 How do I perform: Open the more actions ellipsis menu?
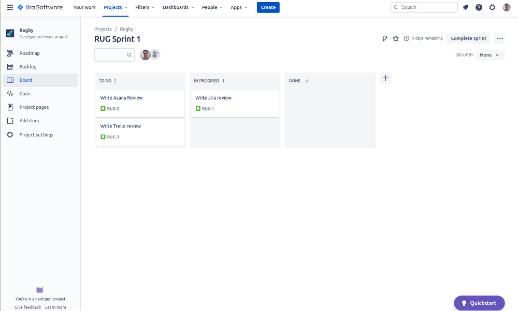tap(499, 38)
